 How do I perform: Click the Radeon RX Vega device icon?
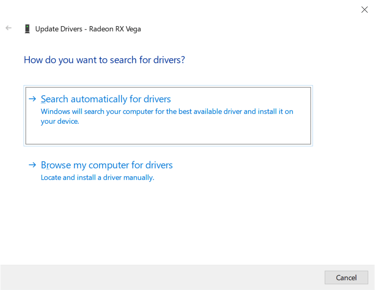pos(27,29)
